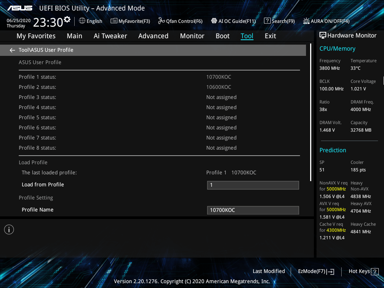Click the 32768 MB capacity value

(361, 130)
